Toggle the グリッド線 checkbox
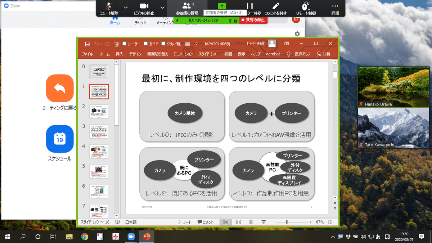 point(163,44)
